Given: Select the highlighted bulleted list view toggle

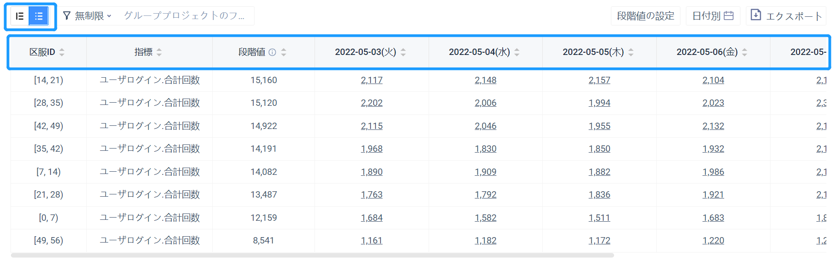Looking at the screenshot, I should coord(39,16).
